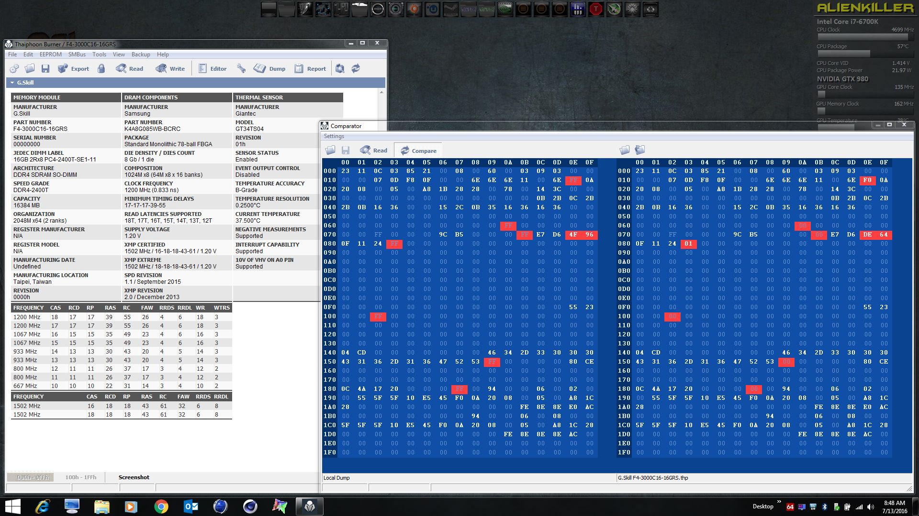Open Google Chrome from the taskbar
Screen dimensions: 919x516
click(x=161, y=506)
